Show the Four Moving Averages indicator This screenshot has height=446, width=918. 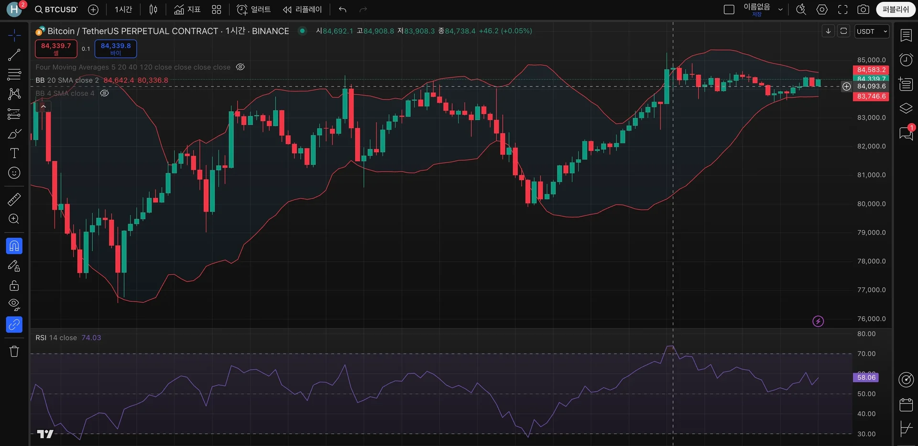coord(240,67)
